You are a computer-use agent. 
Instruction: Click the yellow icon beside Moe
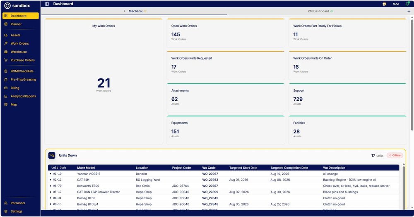[384, 4]
